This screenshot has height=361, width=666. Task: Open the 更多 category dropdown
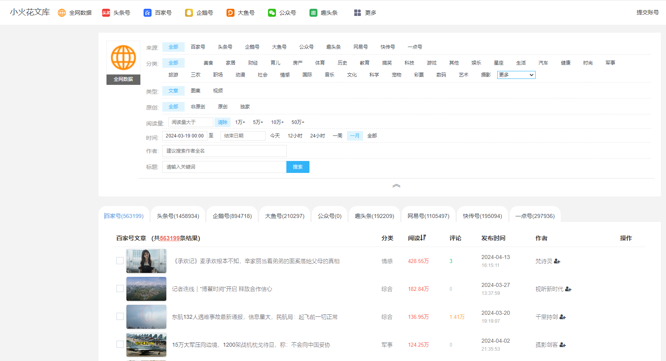(516, 75)
